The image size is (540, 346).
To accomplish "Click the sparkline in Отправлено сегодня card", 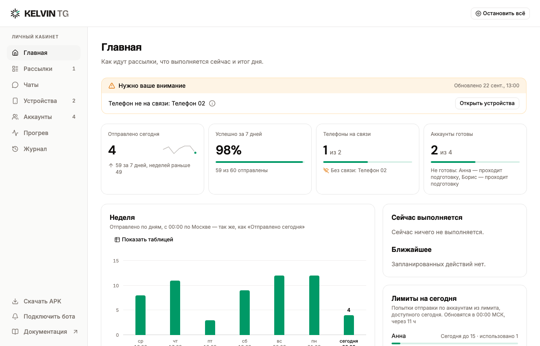I will tap(180, 149).
